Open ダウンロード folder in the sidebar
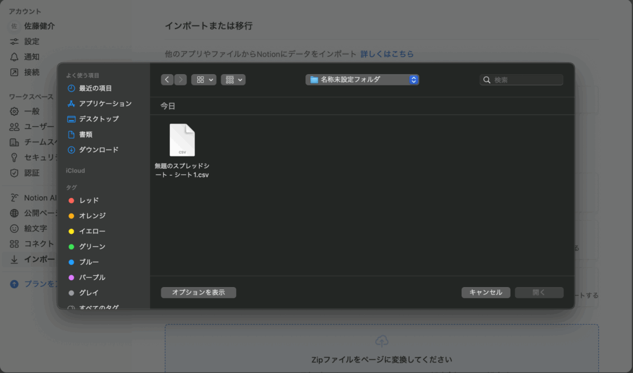The height and width of the screenshot is (373, 633). coord(98,150)
